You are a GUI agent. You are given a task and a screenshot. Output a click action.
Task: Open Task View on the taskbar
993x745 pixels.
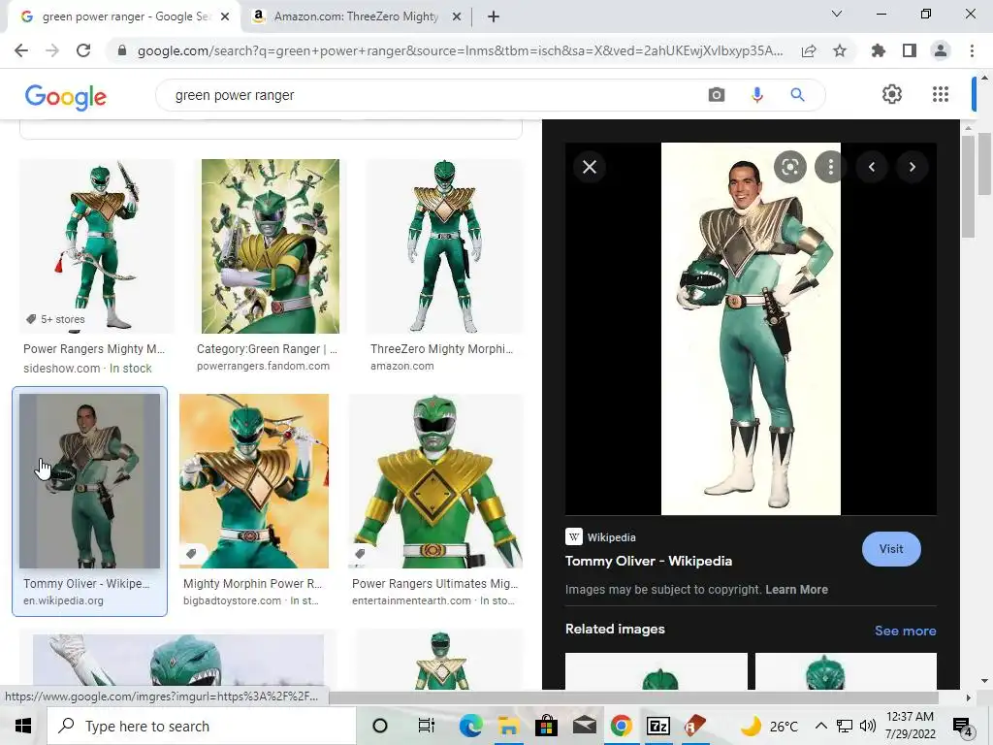click(427, 726)
